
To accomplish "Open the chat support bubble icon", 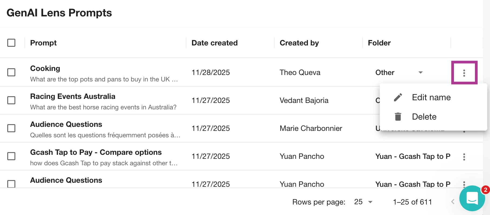I will coord(472,198).
